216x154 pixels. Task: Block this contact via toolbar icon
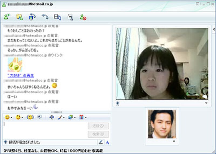83,17
